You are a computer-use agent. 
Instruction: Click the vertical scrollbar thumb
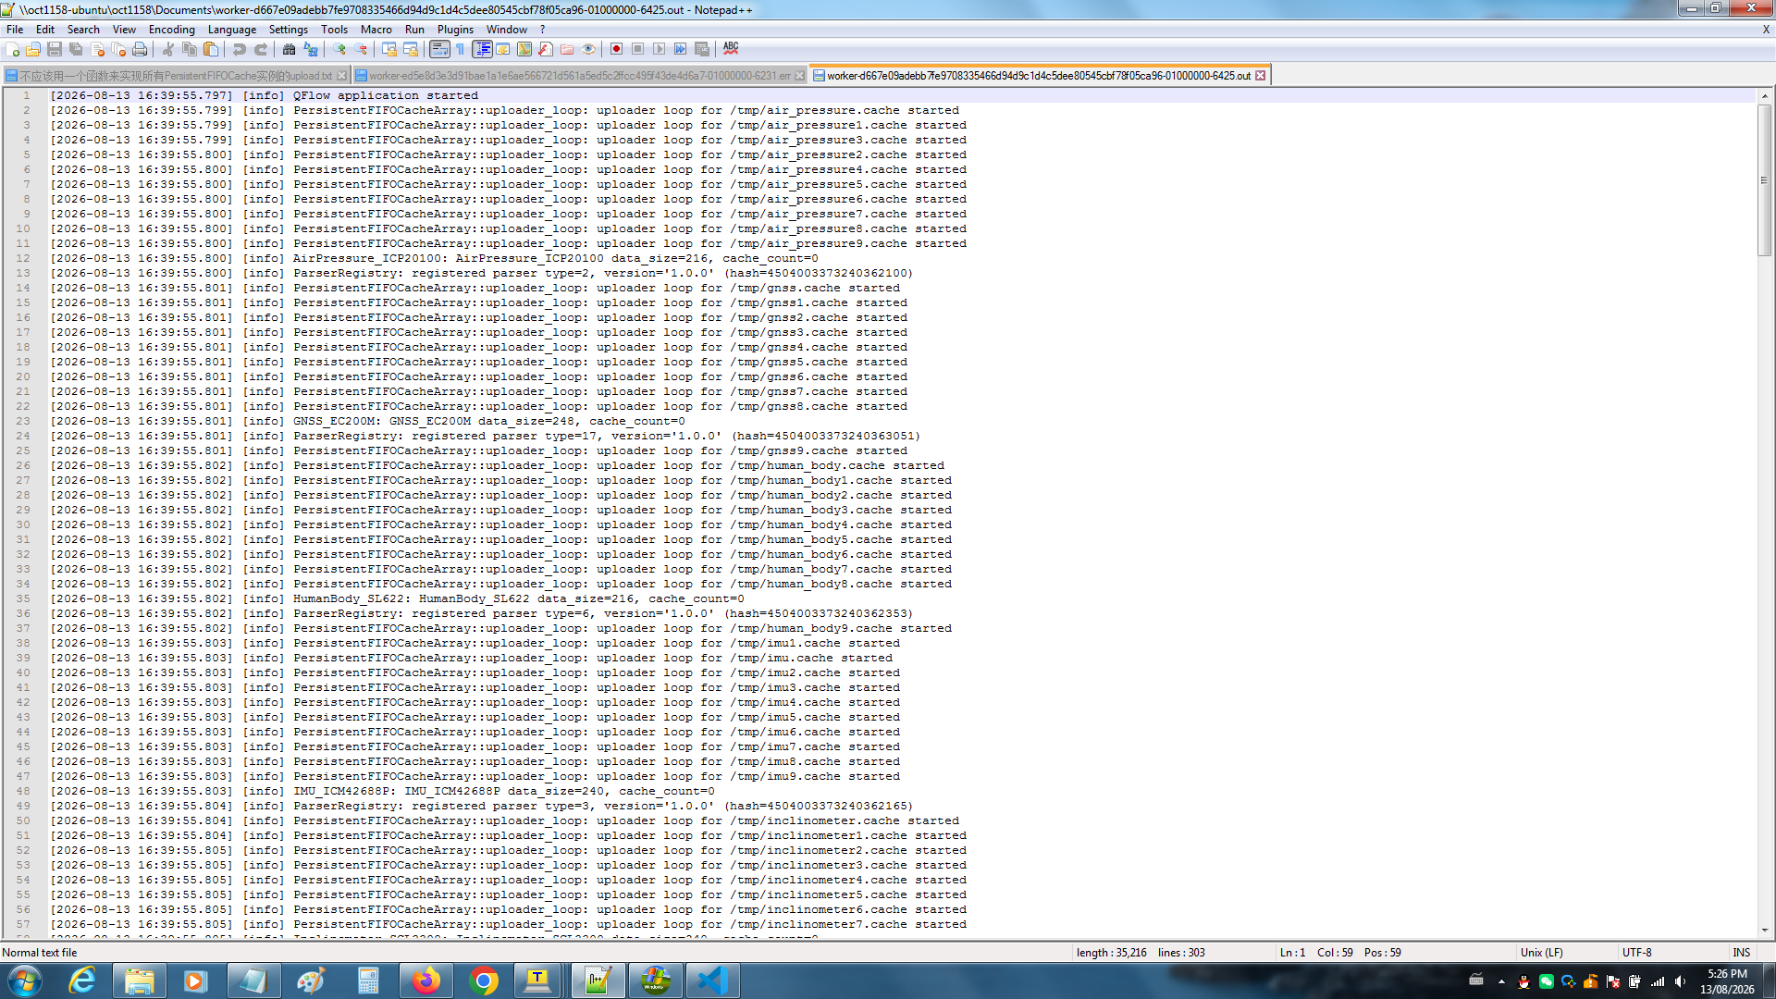(1764, 179)
